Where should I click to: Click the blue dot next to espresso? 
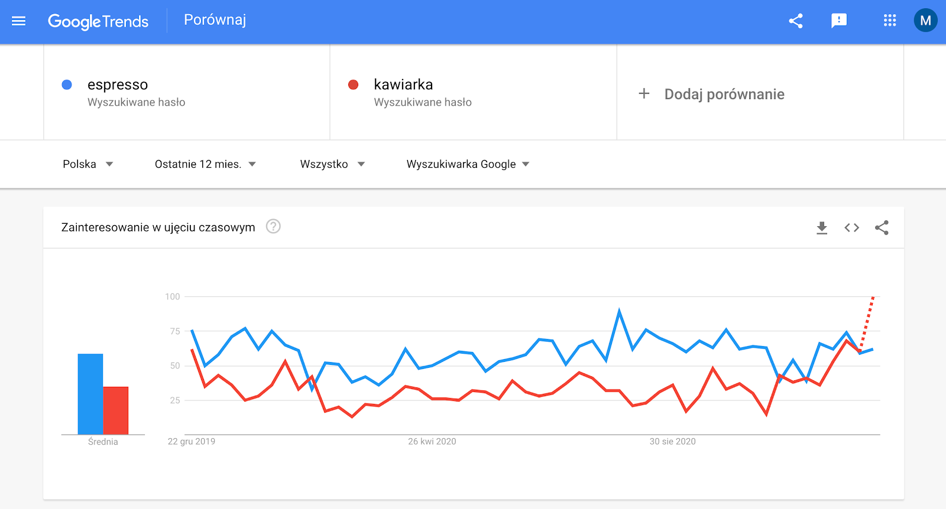[67, 84]
